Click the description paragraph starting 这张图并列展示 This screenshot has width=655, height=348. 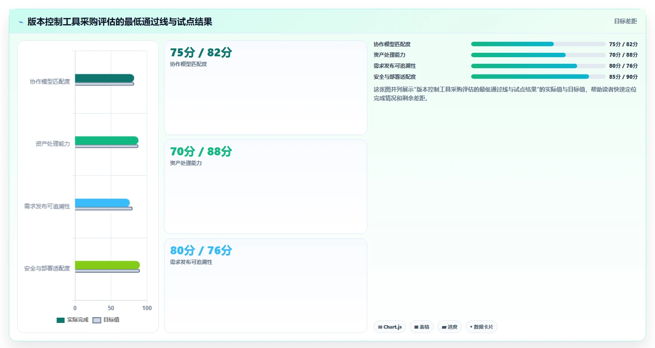(x=505, y=94)
